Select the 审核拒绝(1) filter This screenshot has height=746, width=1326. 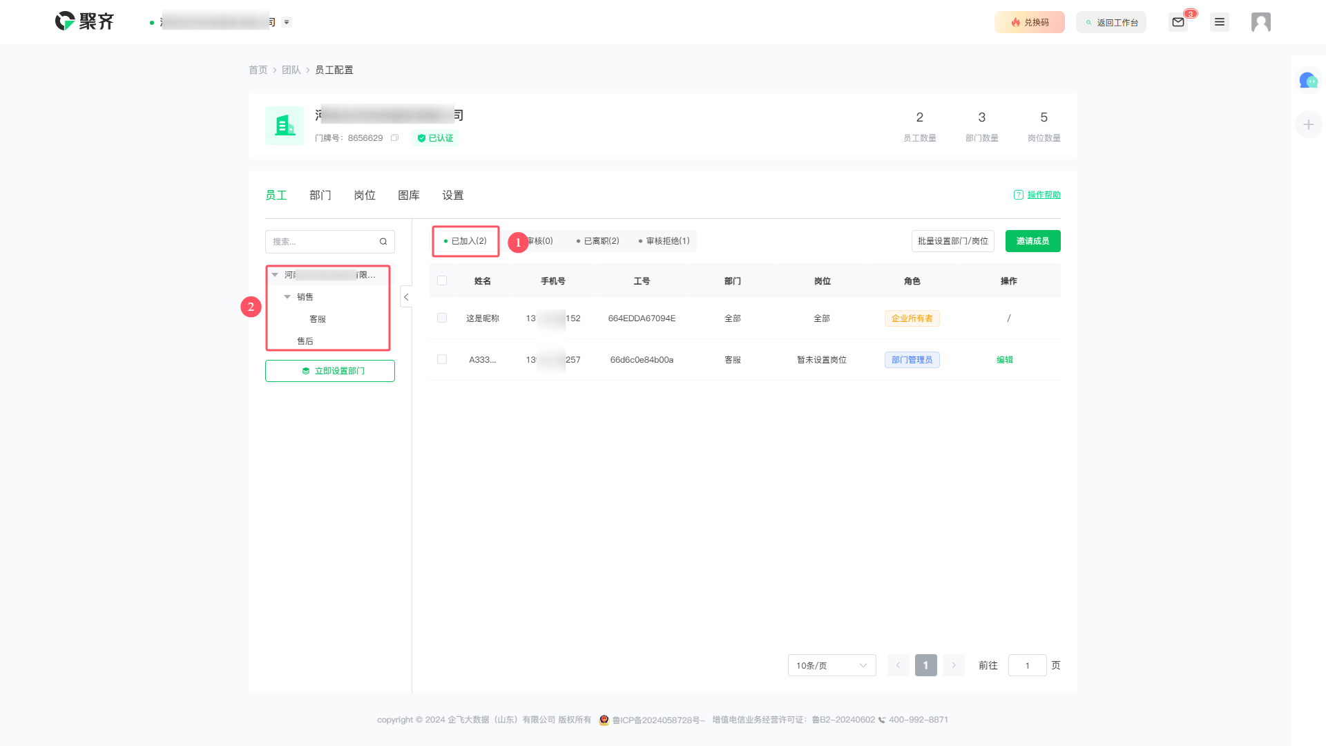[x=664, y=241]
